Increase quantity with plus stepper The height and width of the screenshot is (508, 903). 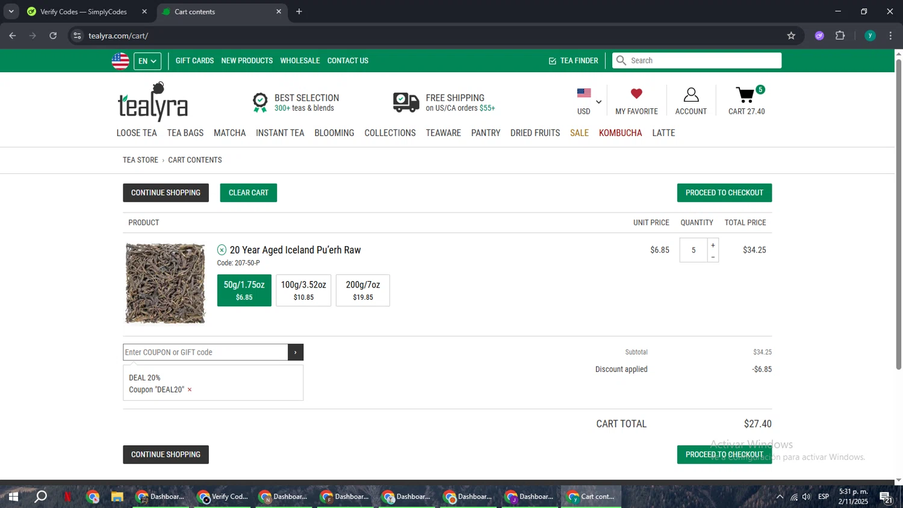(x=713, y=245)
